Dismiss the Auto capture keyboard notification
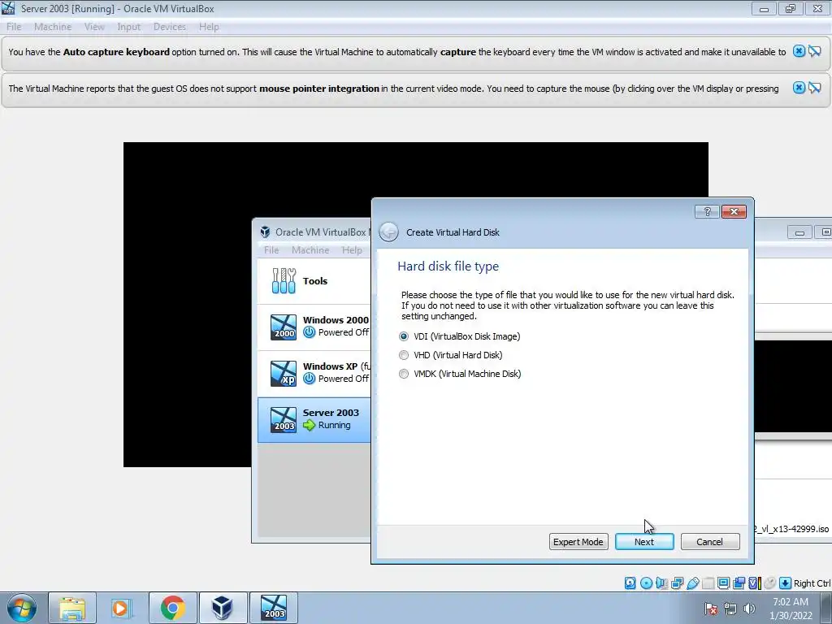This screenshot has height=624, width=832. pyautogui.click(x=799, y=51)
